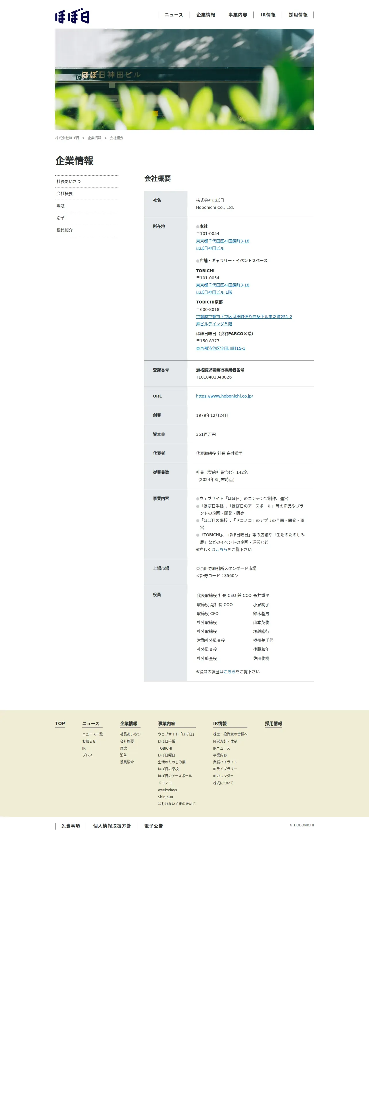Click the ほぼ日神田ビル hero banner image

(x=184, y=79)
